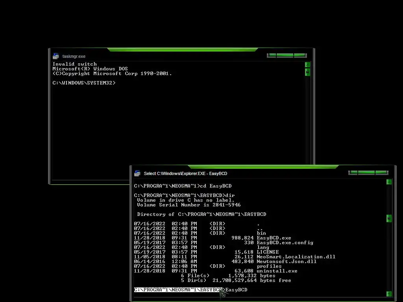This screenshot has height=302, width=403.
Task: Click the date 06/14/2016
Action: [150, 261]
